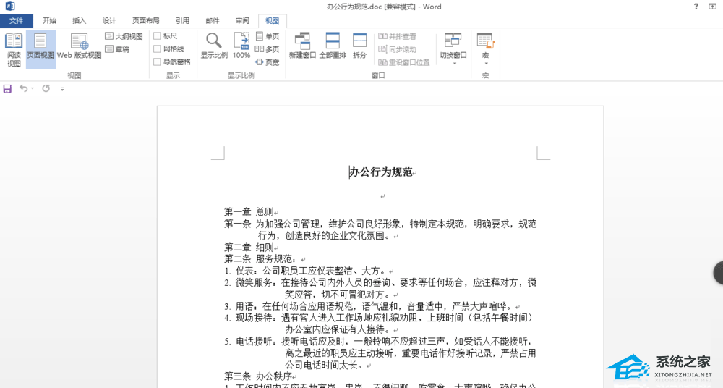Save the document from quick access toolbar
This screenshot has width=723, height=388.
7,88
